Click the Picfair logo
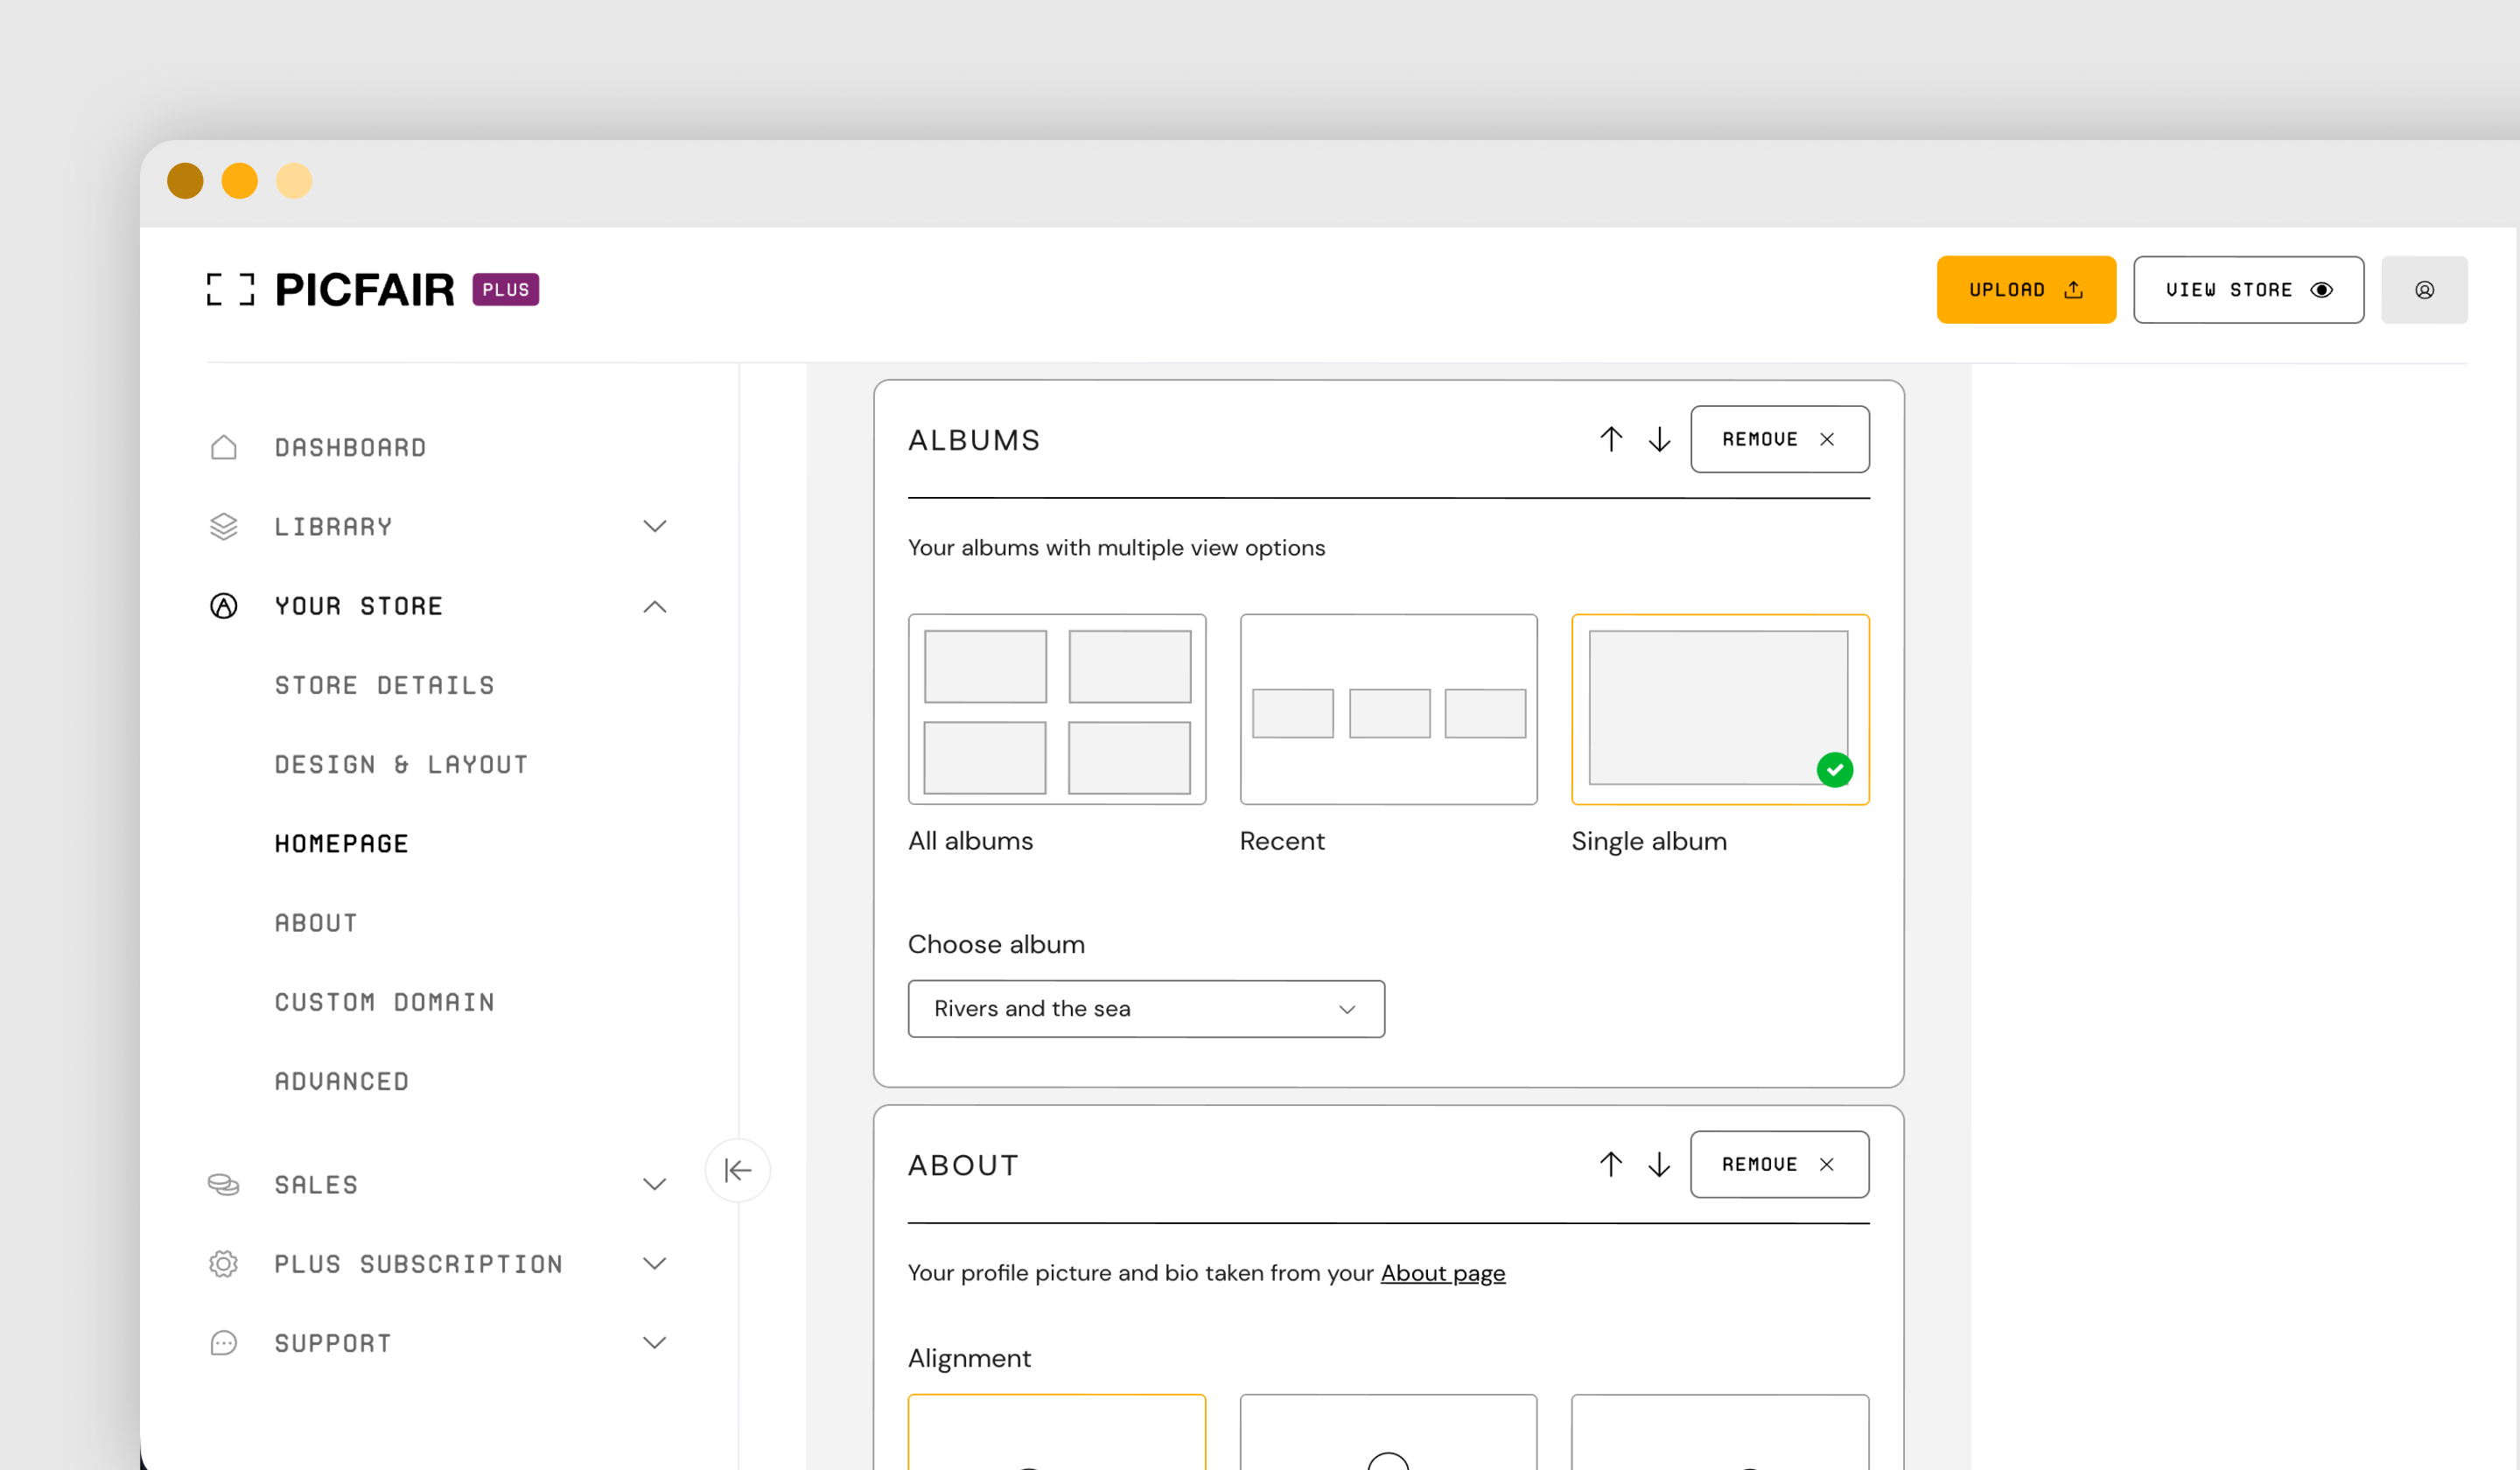 [330, 290]
